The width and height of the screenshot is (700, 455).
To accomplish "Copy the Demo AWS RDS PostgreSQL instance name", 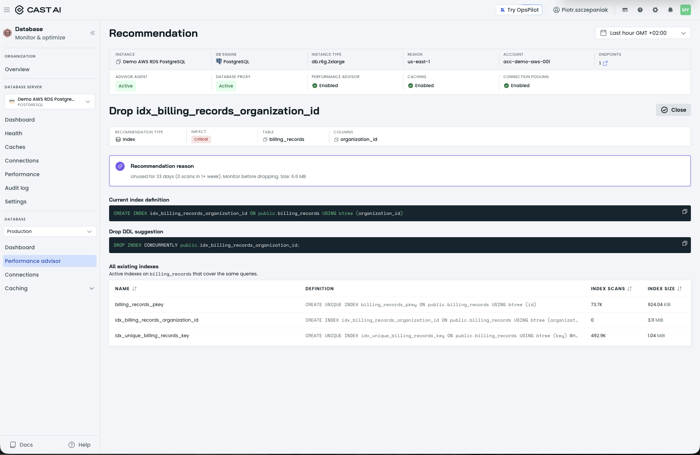I will point(118,62).
